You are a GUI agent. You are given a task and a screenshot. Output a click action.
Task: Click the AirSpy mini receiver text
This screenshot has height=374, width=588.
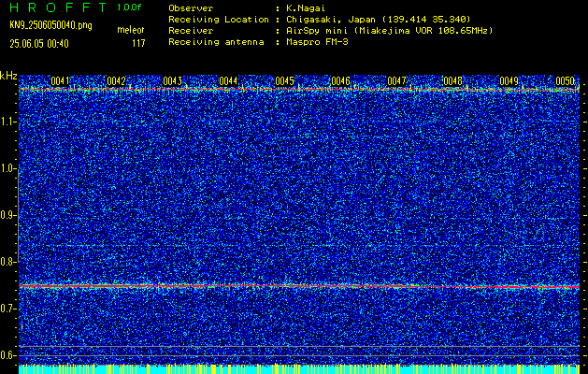point(389,31)
